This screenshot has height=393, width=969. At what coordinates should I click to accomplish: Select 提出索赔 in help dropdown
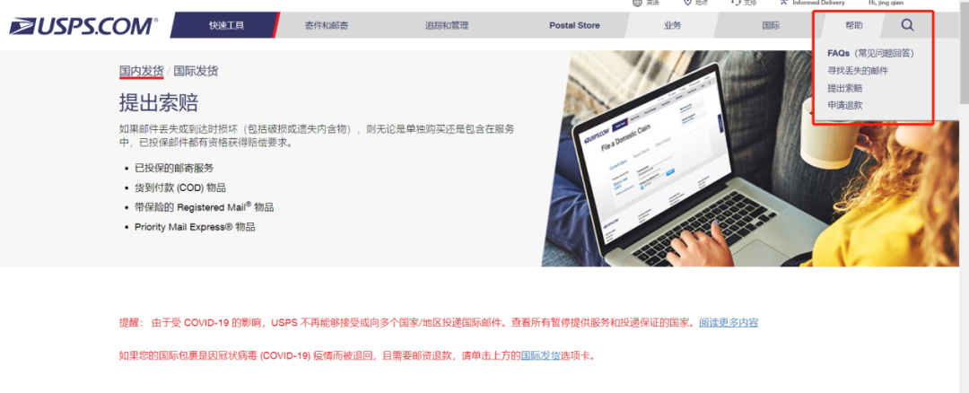[845, 88]
